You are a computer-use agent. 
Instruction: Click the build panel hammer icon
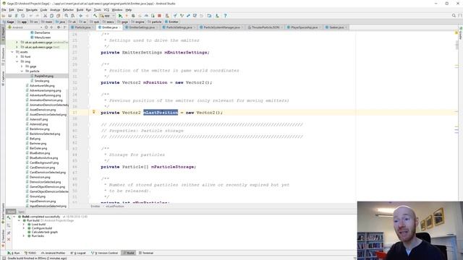point(9,217)
